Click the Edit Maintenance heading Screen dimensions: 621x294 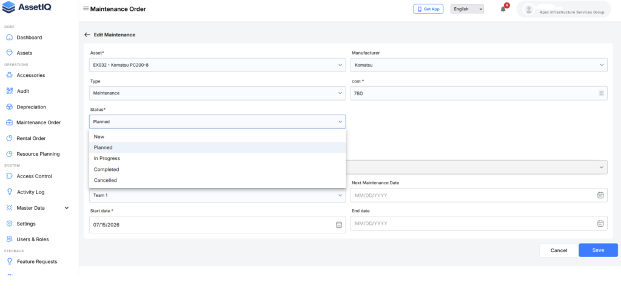coord(115,35)
